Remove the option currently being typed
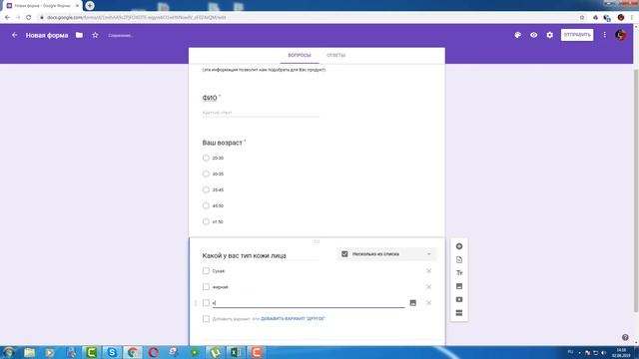 coord(428,303)
